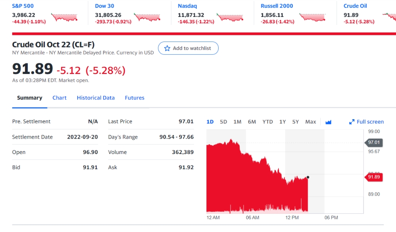Open the Russell 2000 sparkline chart
The height and width of the screenshot is (232, 396).
(312, 17)
